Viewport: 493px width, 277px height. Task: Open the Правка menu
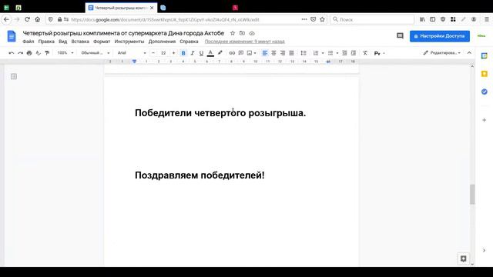pyautogui.click(x=46, y=42)
